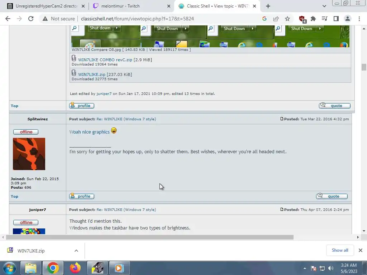Viewport: 367px width, 275px height.
Task: Click juniper7 offline status badge
Action: click(26, 223)
